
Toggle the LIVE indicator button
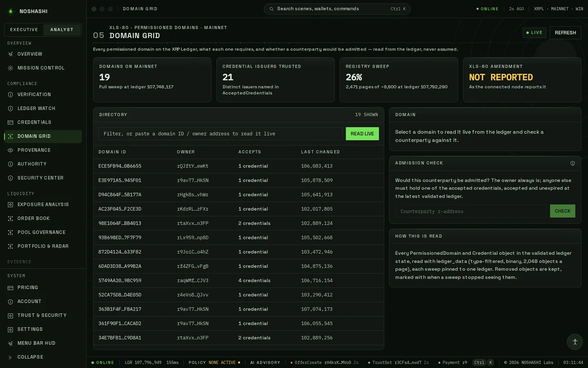point(535,33)
